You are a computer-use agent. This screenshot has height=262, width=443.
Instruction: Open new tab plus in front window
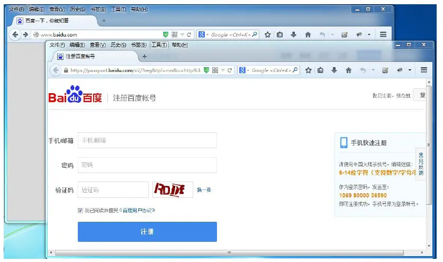(x=144, y=56)
